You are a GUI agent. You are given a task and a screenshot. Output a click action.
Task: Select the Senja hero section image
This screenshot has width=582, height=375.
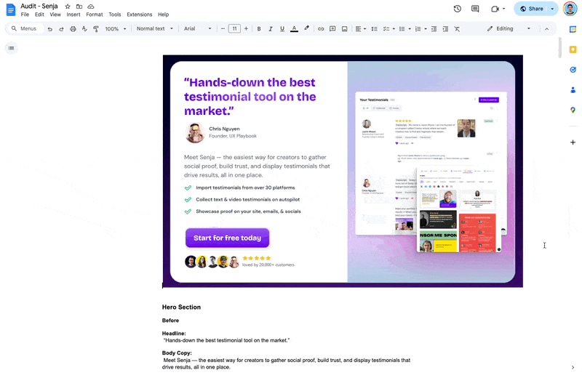pos(343,172)
